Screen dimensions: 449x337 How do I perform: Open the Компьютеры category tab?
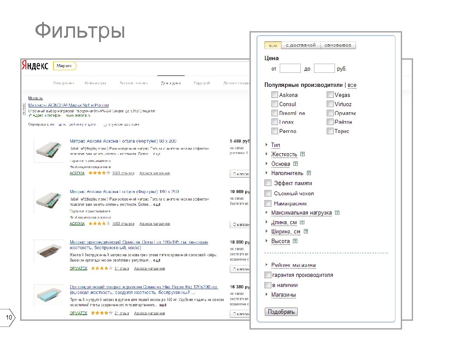tap(95, 83)
